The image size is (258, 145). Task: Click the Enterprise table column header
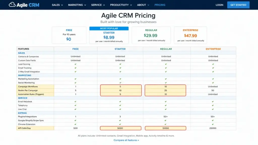click(213, 49)
